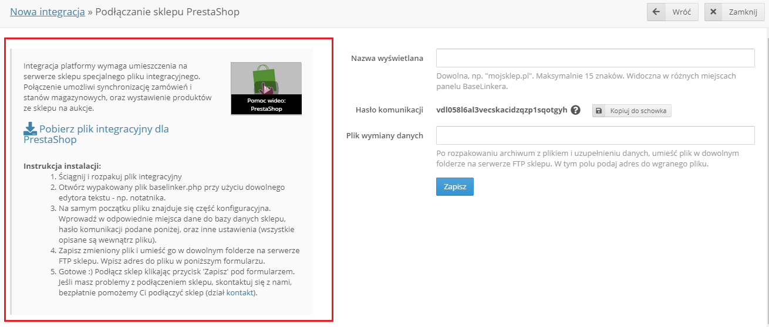The height and width of the screenshot is (327, 769).
Task: Select the password text vdl058l6al3vecskacidzqzp1sqotgyh
Action: point(502,110)
